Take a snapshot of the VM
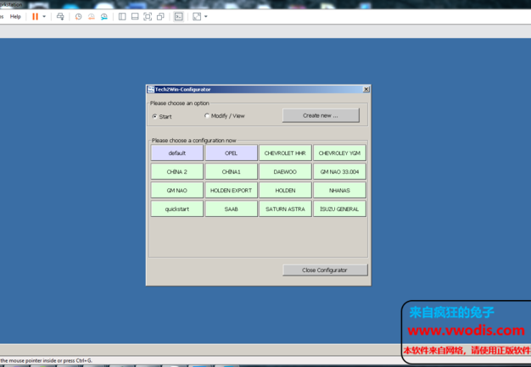Screen dimensions: 531x367 coord(79,17)
